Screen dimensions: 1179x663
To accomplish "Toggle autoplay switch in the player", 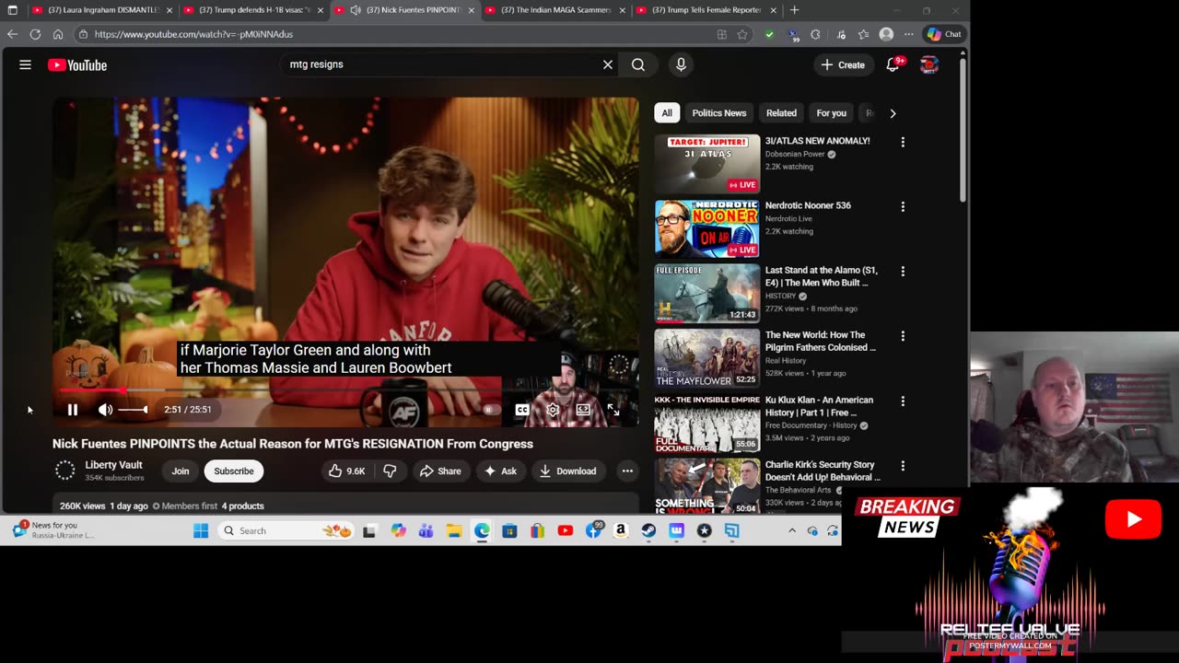I will (491, 410).
